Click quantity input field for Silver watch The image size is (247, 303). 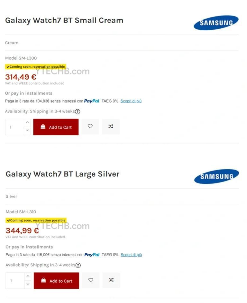click(x=15, y=281)
